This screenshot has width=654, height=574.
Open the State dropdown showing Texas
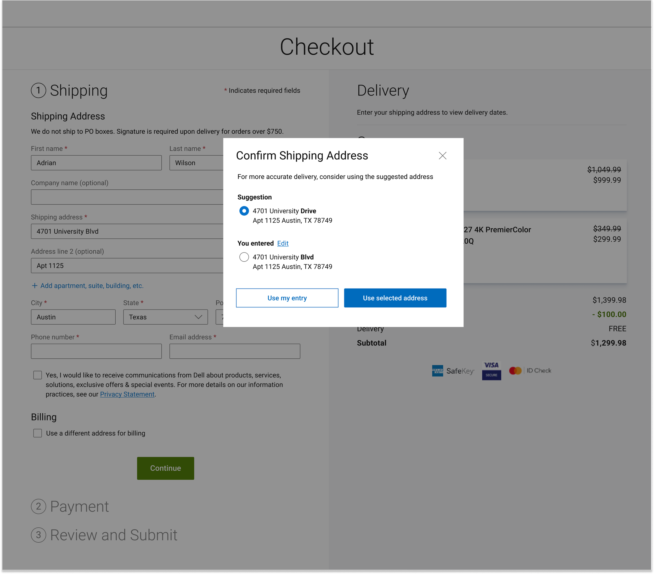tap(165, 317)
